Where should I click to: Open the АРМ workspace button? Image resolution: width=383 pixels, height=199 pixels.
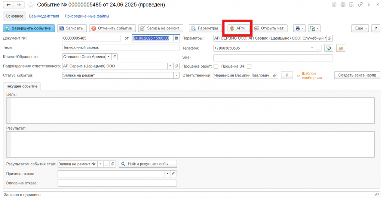pyautogui.click(x=237, y=28)
